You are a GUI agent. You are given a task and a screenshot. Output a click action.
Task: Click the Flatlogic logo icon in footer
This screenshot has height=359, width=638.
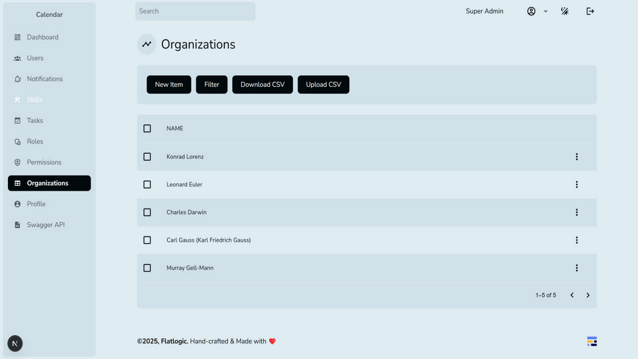(592, 341)
